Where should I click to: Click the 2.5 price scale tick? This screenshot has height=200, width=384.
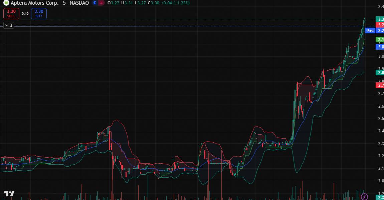pyautogui.click(x=381, y=118)
